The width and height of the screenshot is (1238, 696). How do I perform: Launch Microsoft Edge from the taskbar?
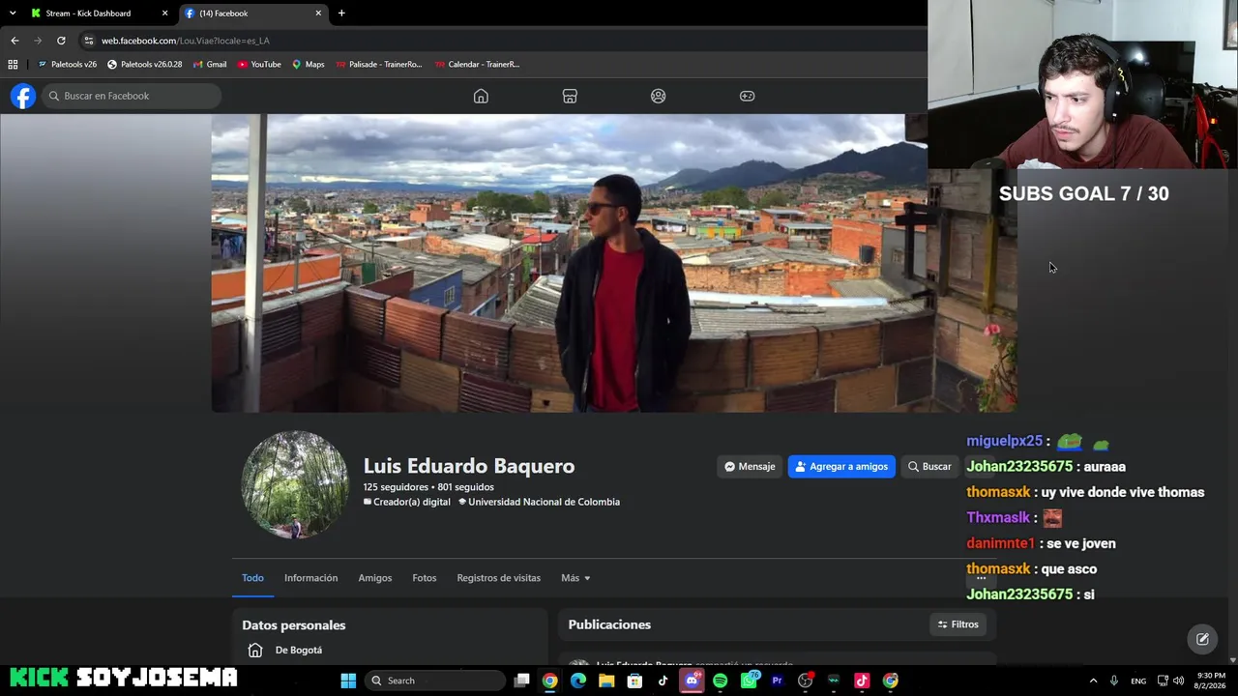[x=578, y=681]
